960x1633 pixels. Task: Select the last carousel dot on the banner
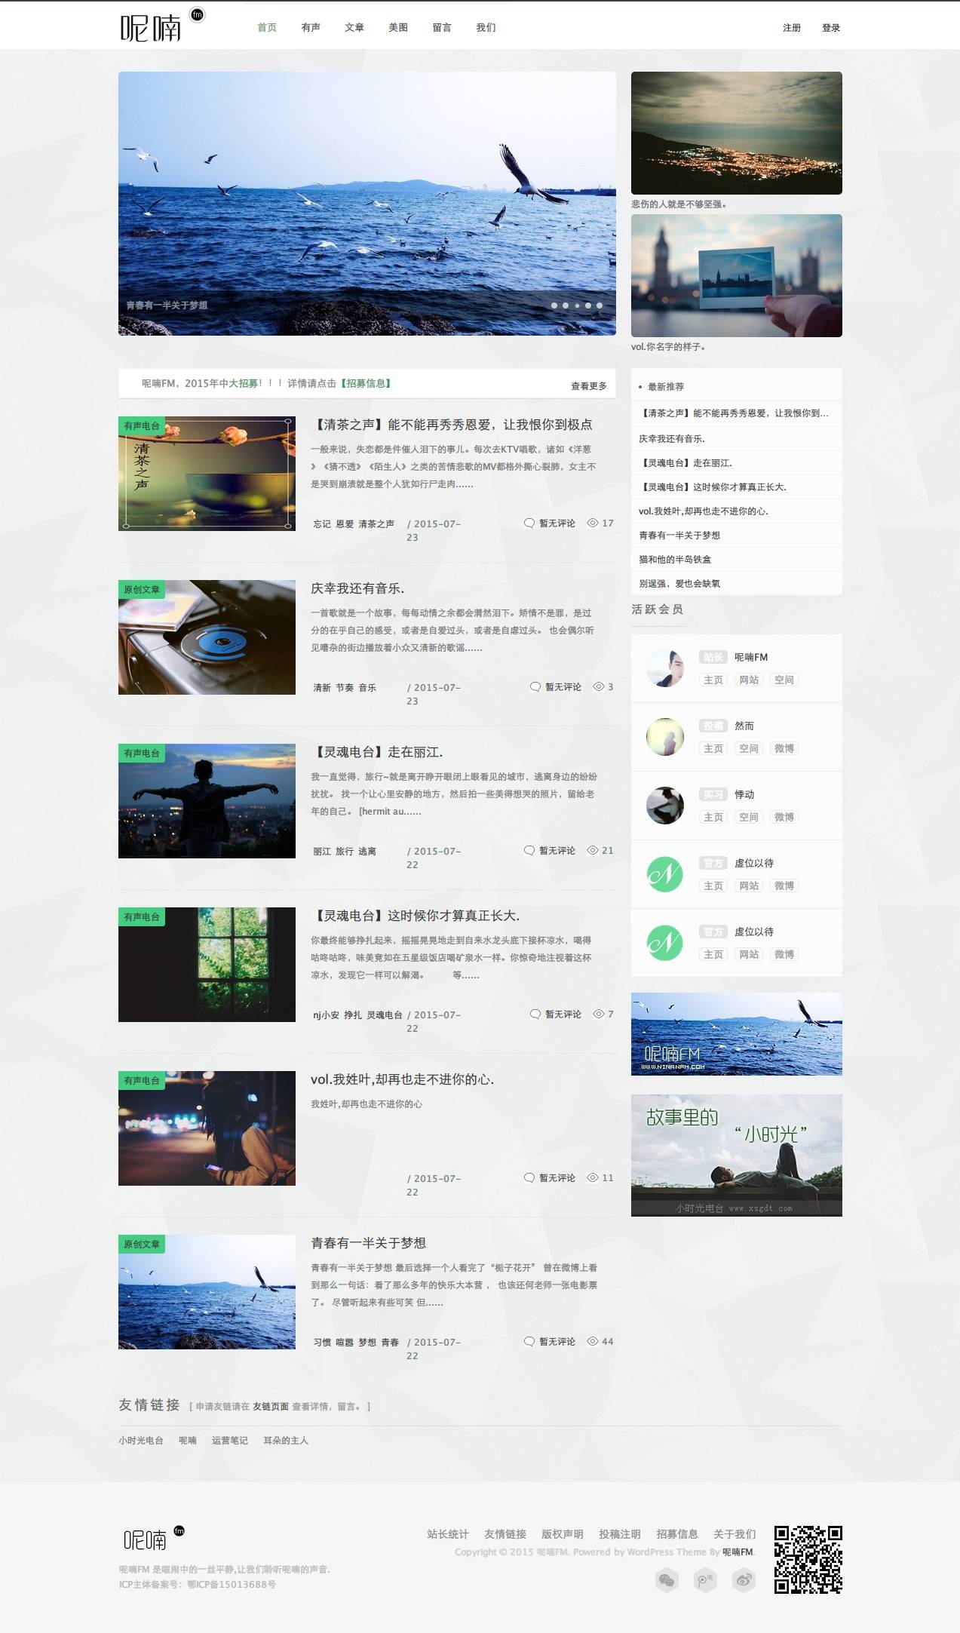click(600, 305)
